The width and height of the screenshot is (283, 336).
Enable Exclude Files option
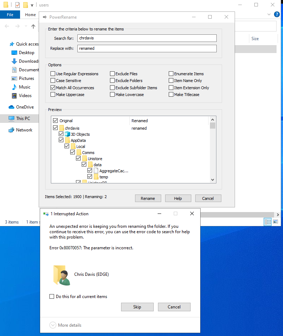(112, 74)
